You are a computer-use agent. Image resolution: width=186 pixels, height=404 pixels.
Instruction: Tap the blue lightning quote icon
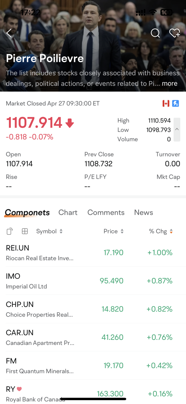click(176, 103)
